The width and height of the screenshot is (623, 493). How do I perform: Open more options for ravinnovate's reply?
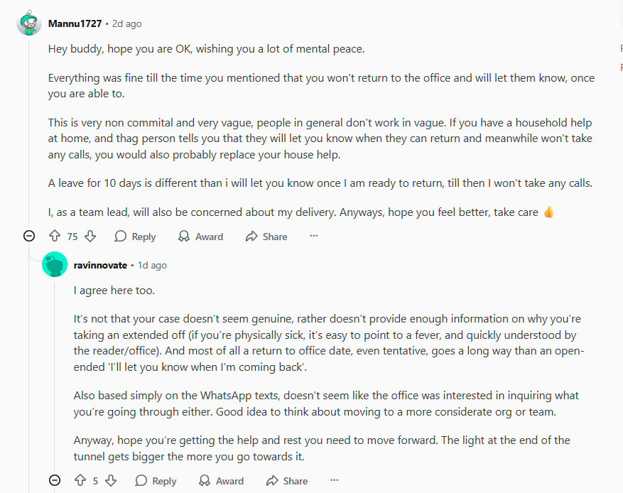click(x=335, y=481)
